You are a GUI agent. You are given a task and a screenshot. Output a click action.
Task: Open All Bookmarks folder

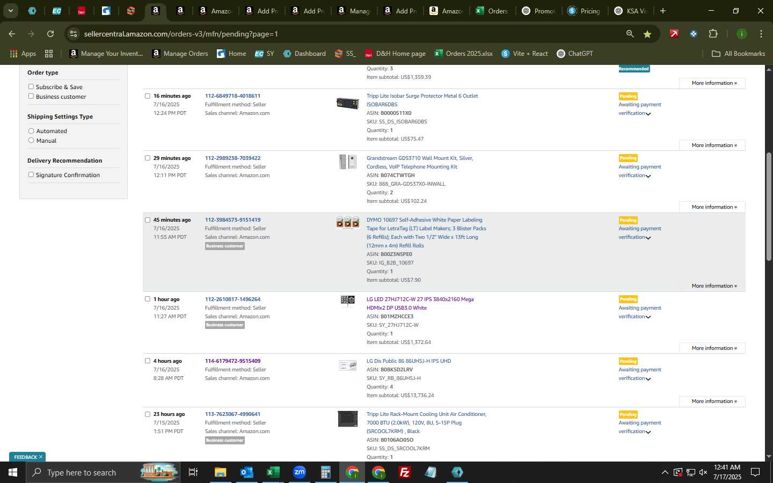738,54
